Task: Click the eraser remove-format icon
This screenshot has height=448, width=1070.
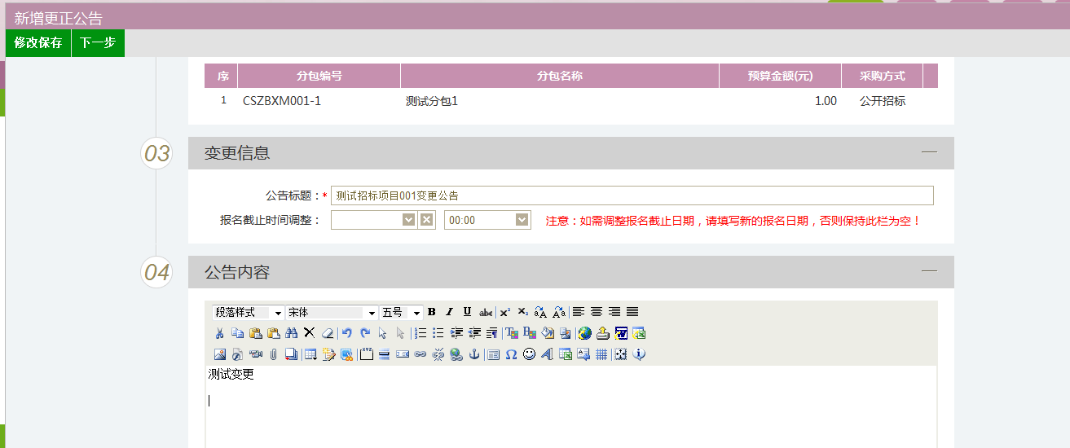Action: [327, 333]
